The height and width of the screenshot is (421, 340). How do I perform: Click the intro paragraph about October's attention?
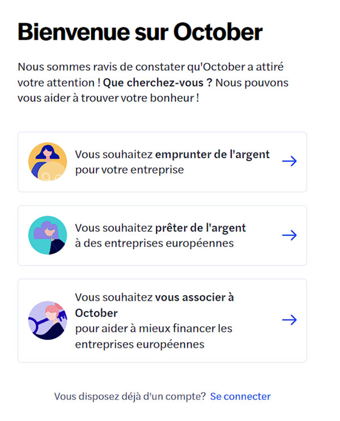click(153, 82)
